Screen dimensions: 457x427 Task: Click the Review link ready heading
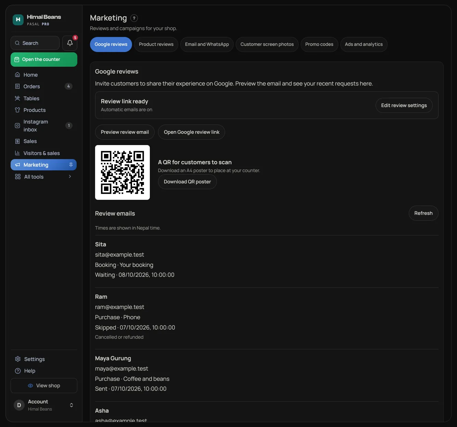click(x=125, y=101)
